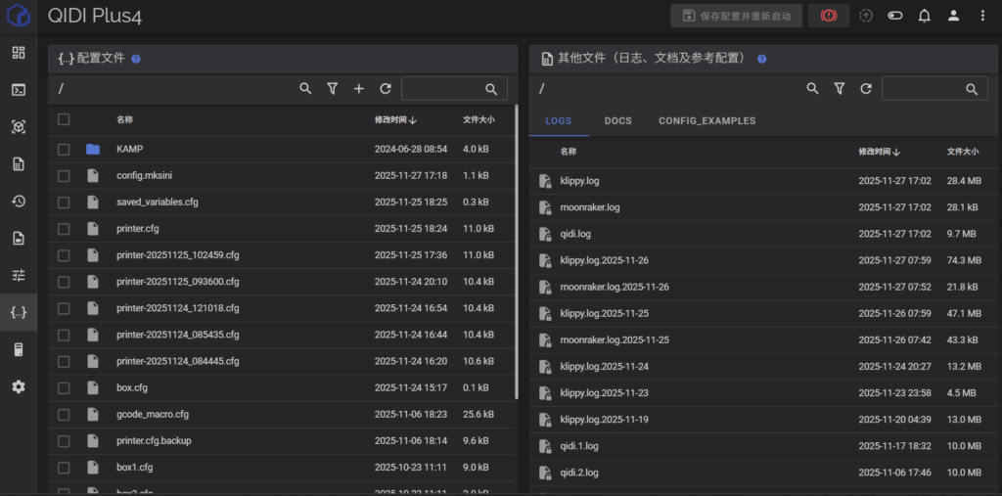
Task: Open filter options in config files panel
Action: coord(333,89)
